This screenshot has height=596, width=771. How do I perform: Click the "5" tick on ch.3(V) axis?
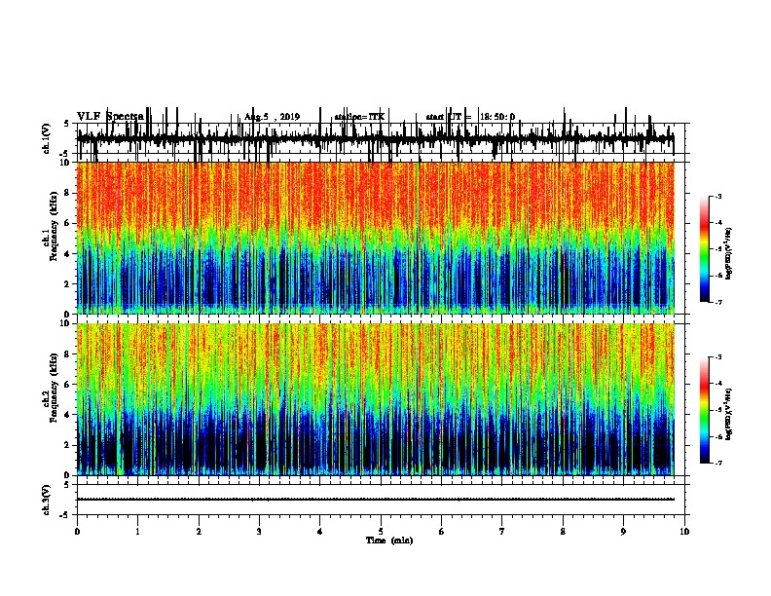click(67, 485)
